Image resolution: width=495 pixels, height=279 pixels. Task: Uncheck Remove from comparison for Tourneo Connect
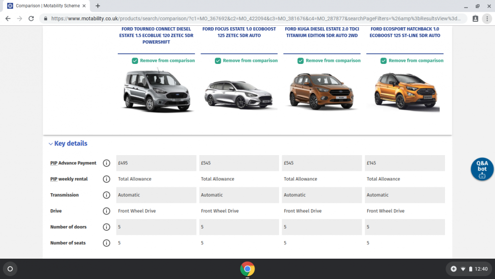click(135, 60)
